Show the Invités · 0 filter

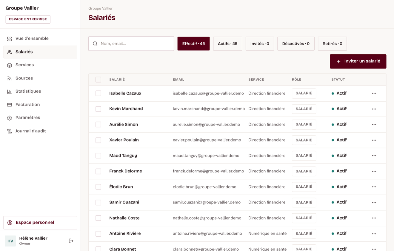click(260, 44)
